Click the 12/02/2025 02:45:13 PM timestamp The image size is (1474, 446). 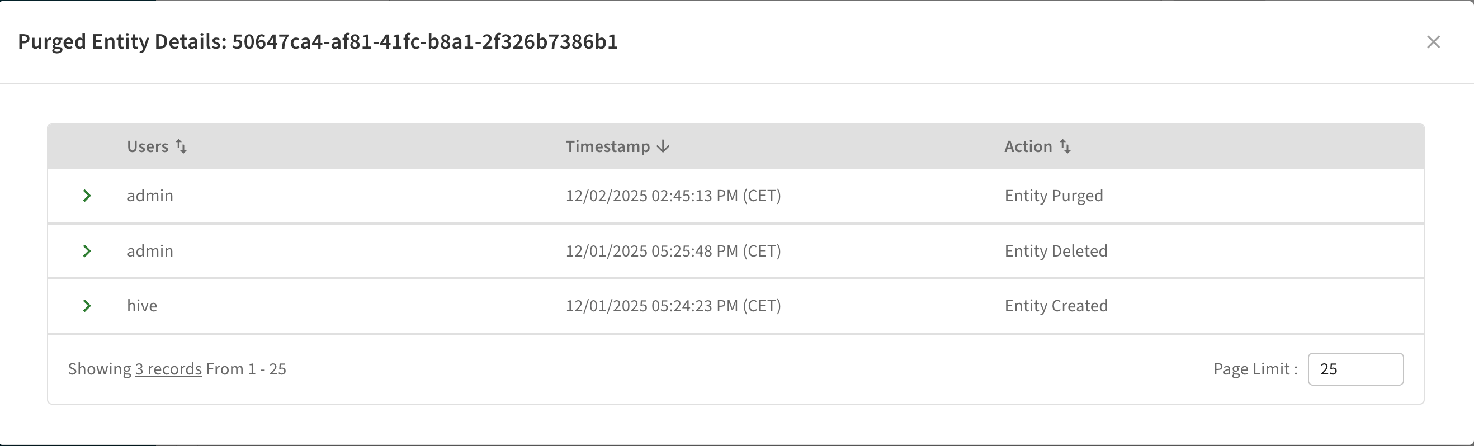coord(673,196)
